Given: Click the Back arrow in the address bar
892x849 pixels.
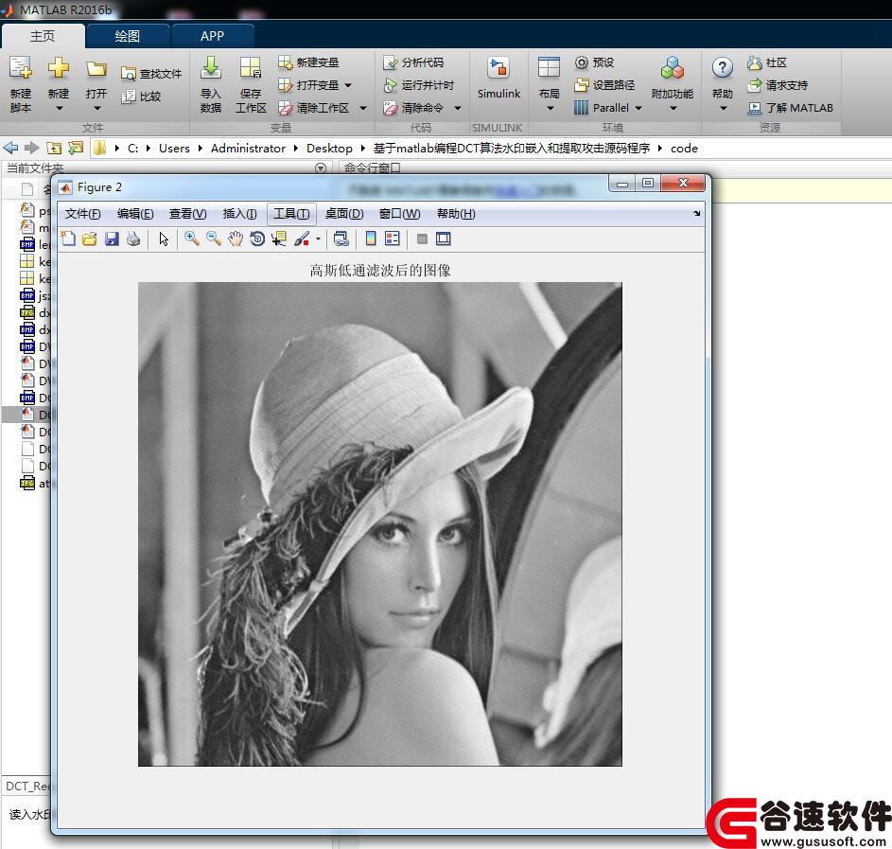Looking at the screenshot, I should (x=10, y=148).
